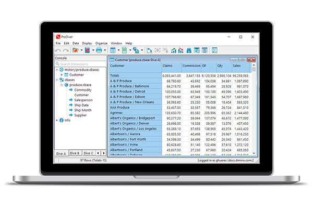Open the Organize menu
313x208 pixels.
click(101, 43)
